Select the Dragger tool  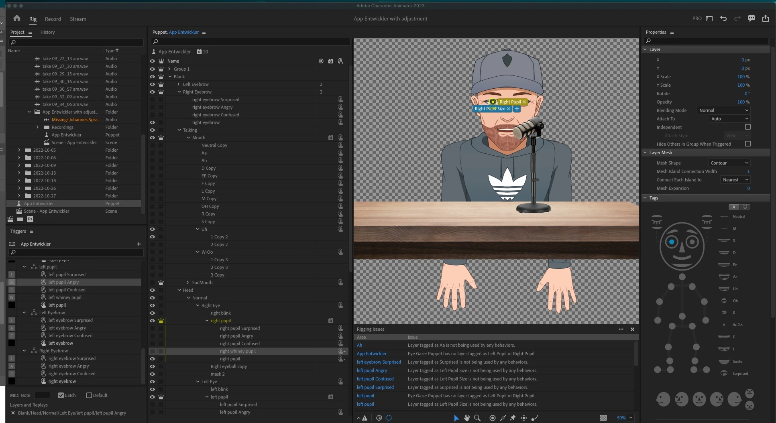click(x=524, y=418)
